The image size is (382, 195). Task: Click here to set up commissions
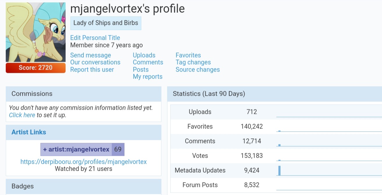22,115
